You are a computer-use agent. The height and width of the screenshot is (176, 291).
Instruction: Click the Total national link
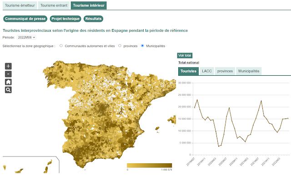coord(189,63)
